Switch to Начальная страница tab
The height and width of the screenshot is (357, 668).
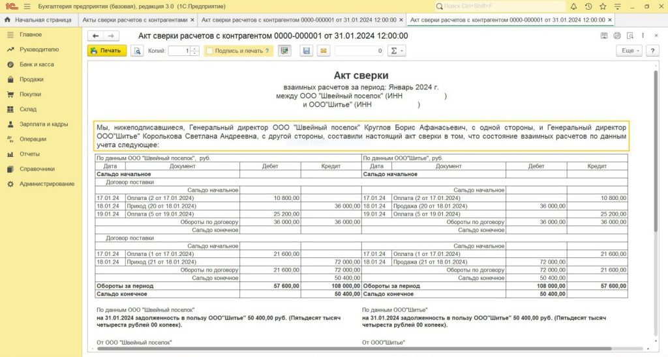pyautogui.click(x=38, y=20)
